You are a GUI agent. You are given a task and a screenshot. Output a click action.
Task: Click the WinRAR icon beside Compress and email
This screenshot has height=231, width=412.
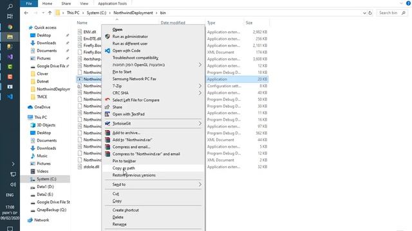click(108, 147)
